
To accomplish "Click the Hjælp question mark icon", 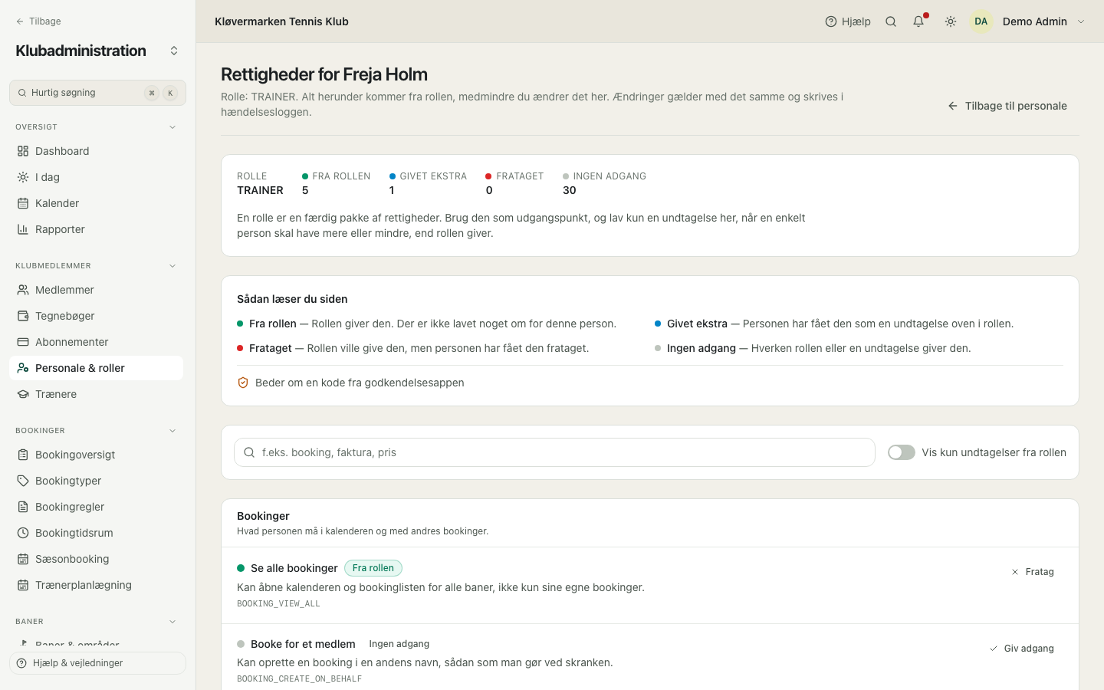I will click(x=831, y=21).
